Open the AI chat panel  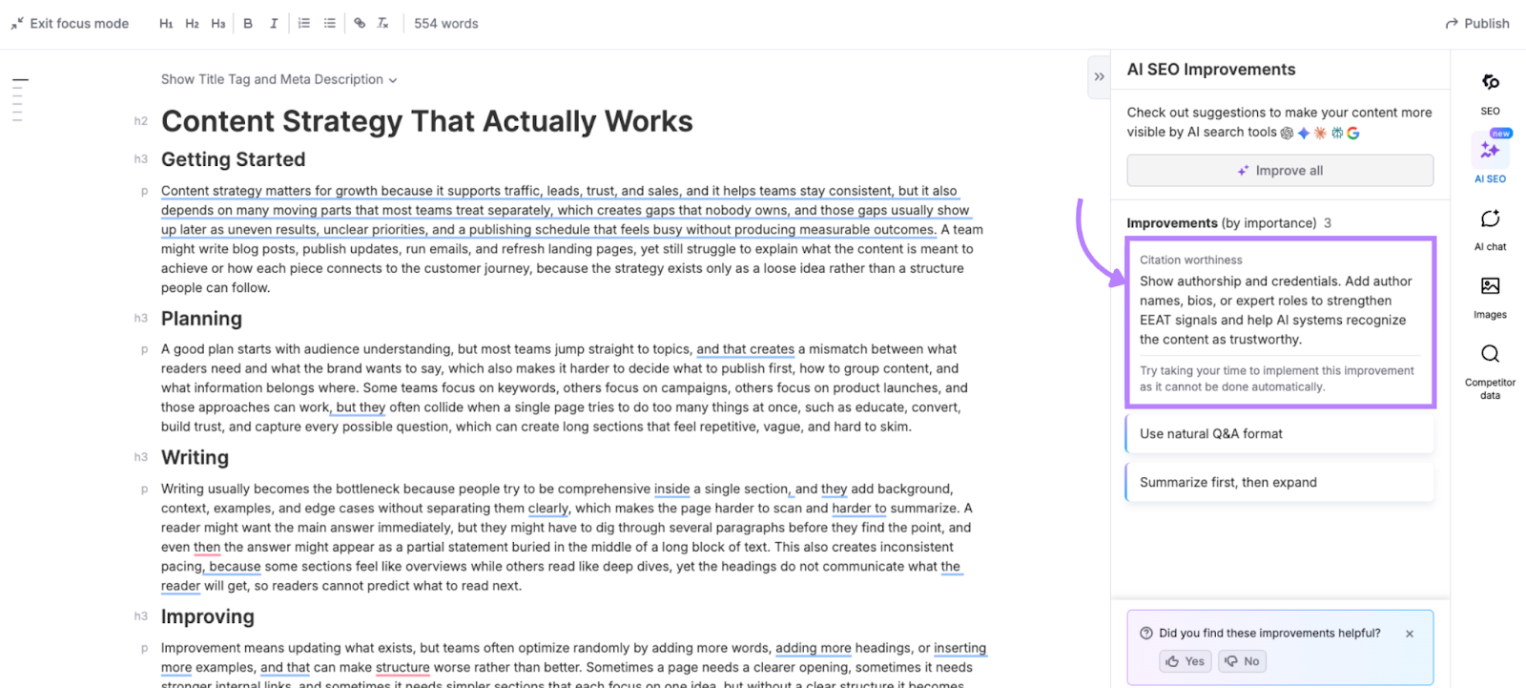(1489, 227)
